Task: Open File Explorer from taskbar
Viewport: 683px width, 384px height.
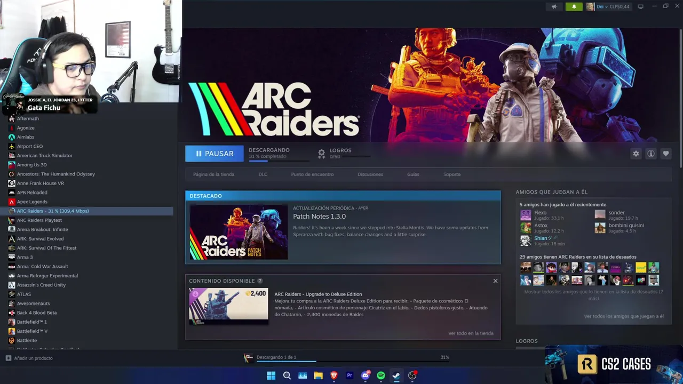Action: coord(318,375)
